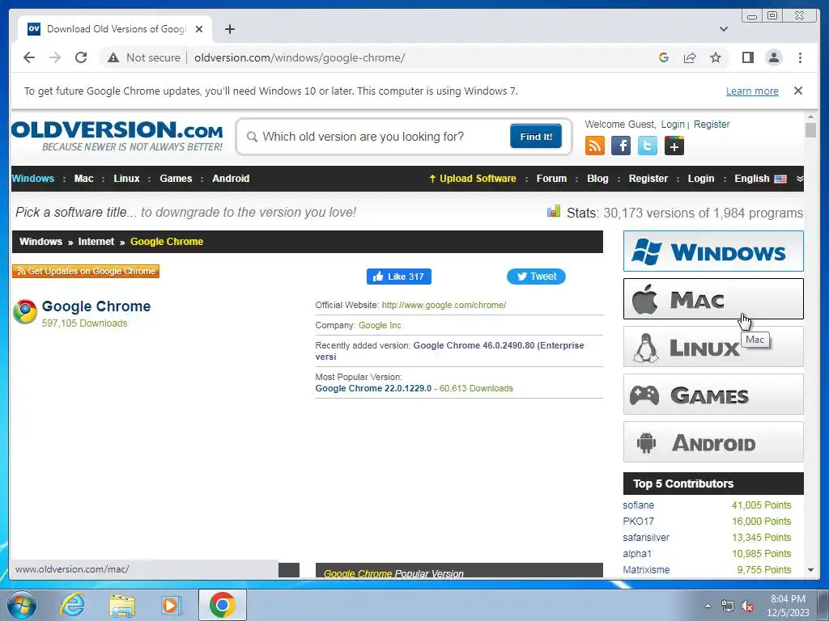Viewport: 829px width, 621px height.
Task: Click the Tweet button
Action: point(536,277)
